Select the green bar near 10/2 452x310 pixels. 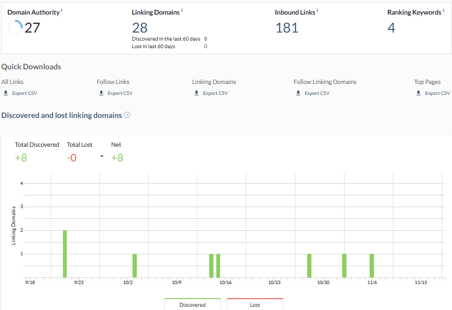134,266
